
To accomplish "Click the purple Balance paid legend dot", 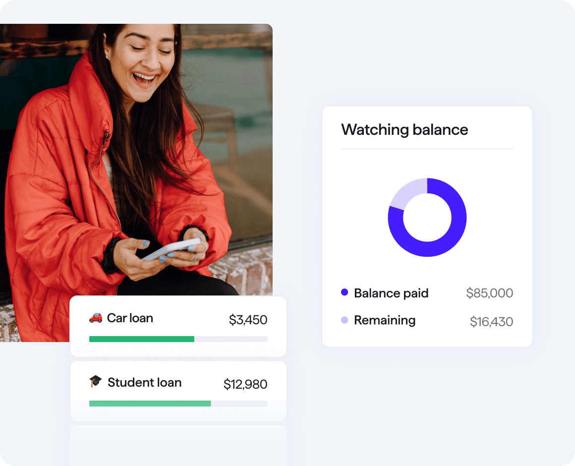I will coord(344,293).
